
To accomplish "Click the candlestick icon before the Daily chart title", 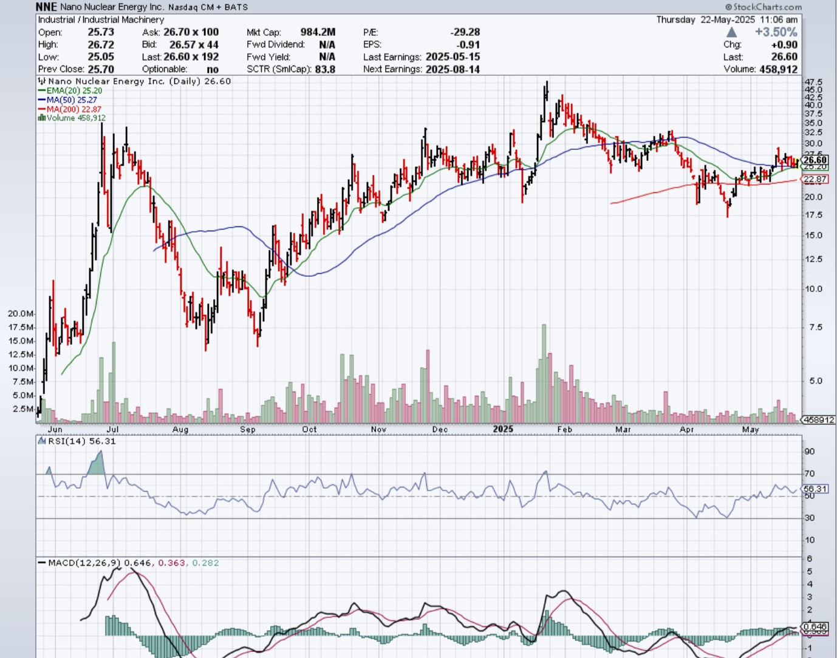I will click(x=42, y=81).
